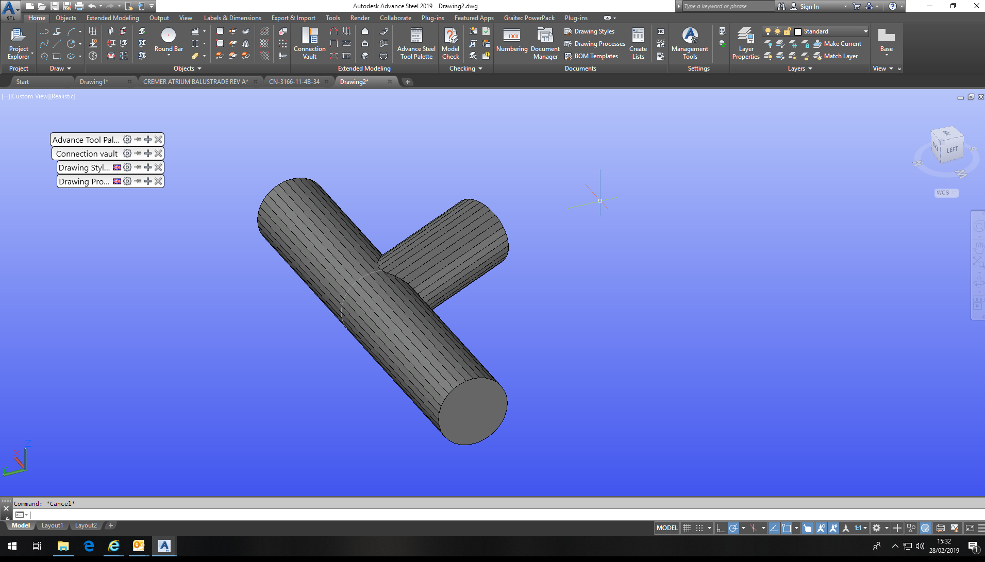This screenshot has width=985, height=562.
Task: Click the Match Layer button
Action: pos(838,56)
